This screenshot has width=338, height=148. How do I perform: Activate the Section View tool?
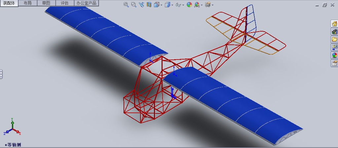149,5
